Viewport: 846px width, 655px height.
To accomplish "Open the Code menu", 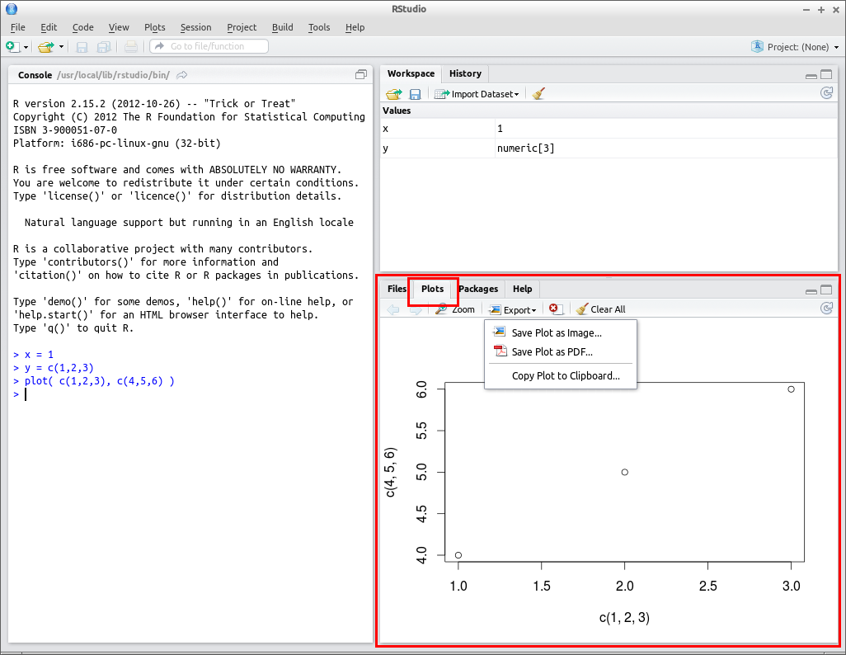I will tap(83, 27).
